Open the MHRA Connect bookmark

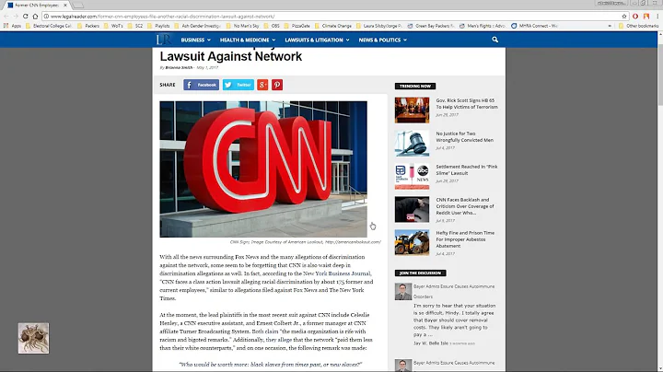tap(534, 26)
